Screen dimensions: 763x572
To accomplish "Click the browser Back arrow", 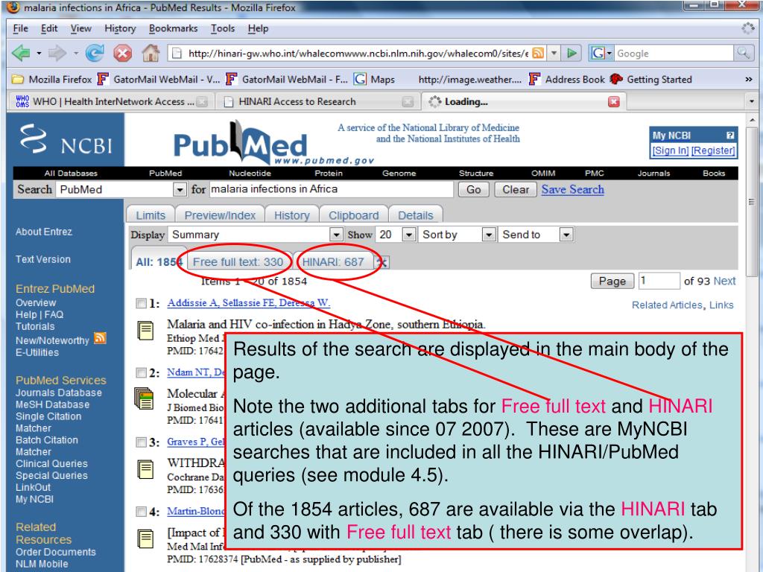I will click(x=21, y=53).
